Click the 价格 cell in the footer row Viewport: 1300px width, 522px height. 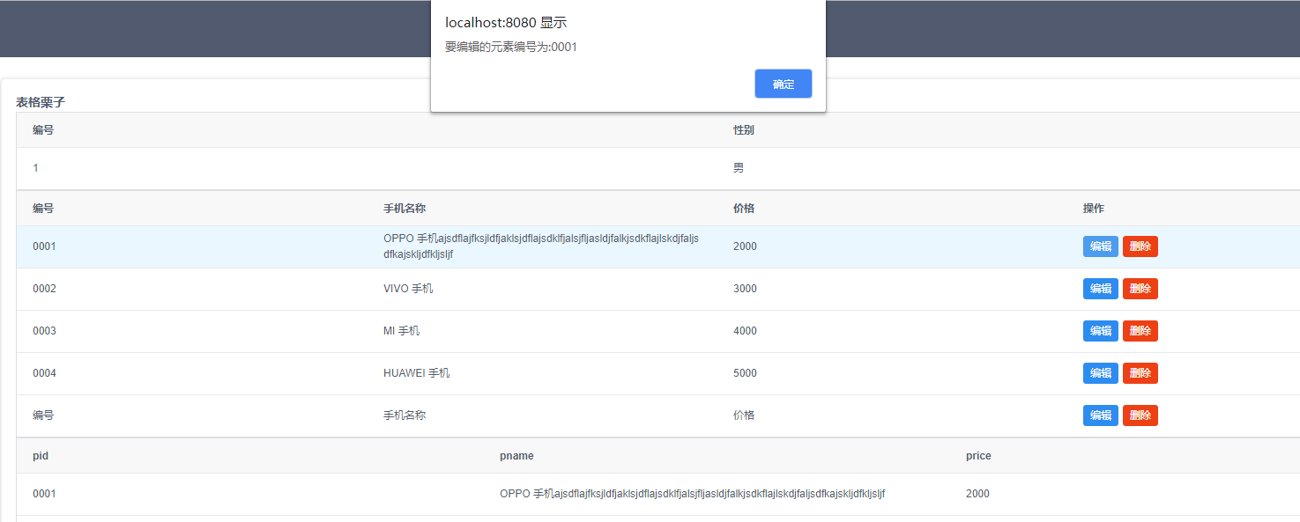click(744, 415)
